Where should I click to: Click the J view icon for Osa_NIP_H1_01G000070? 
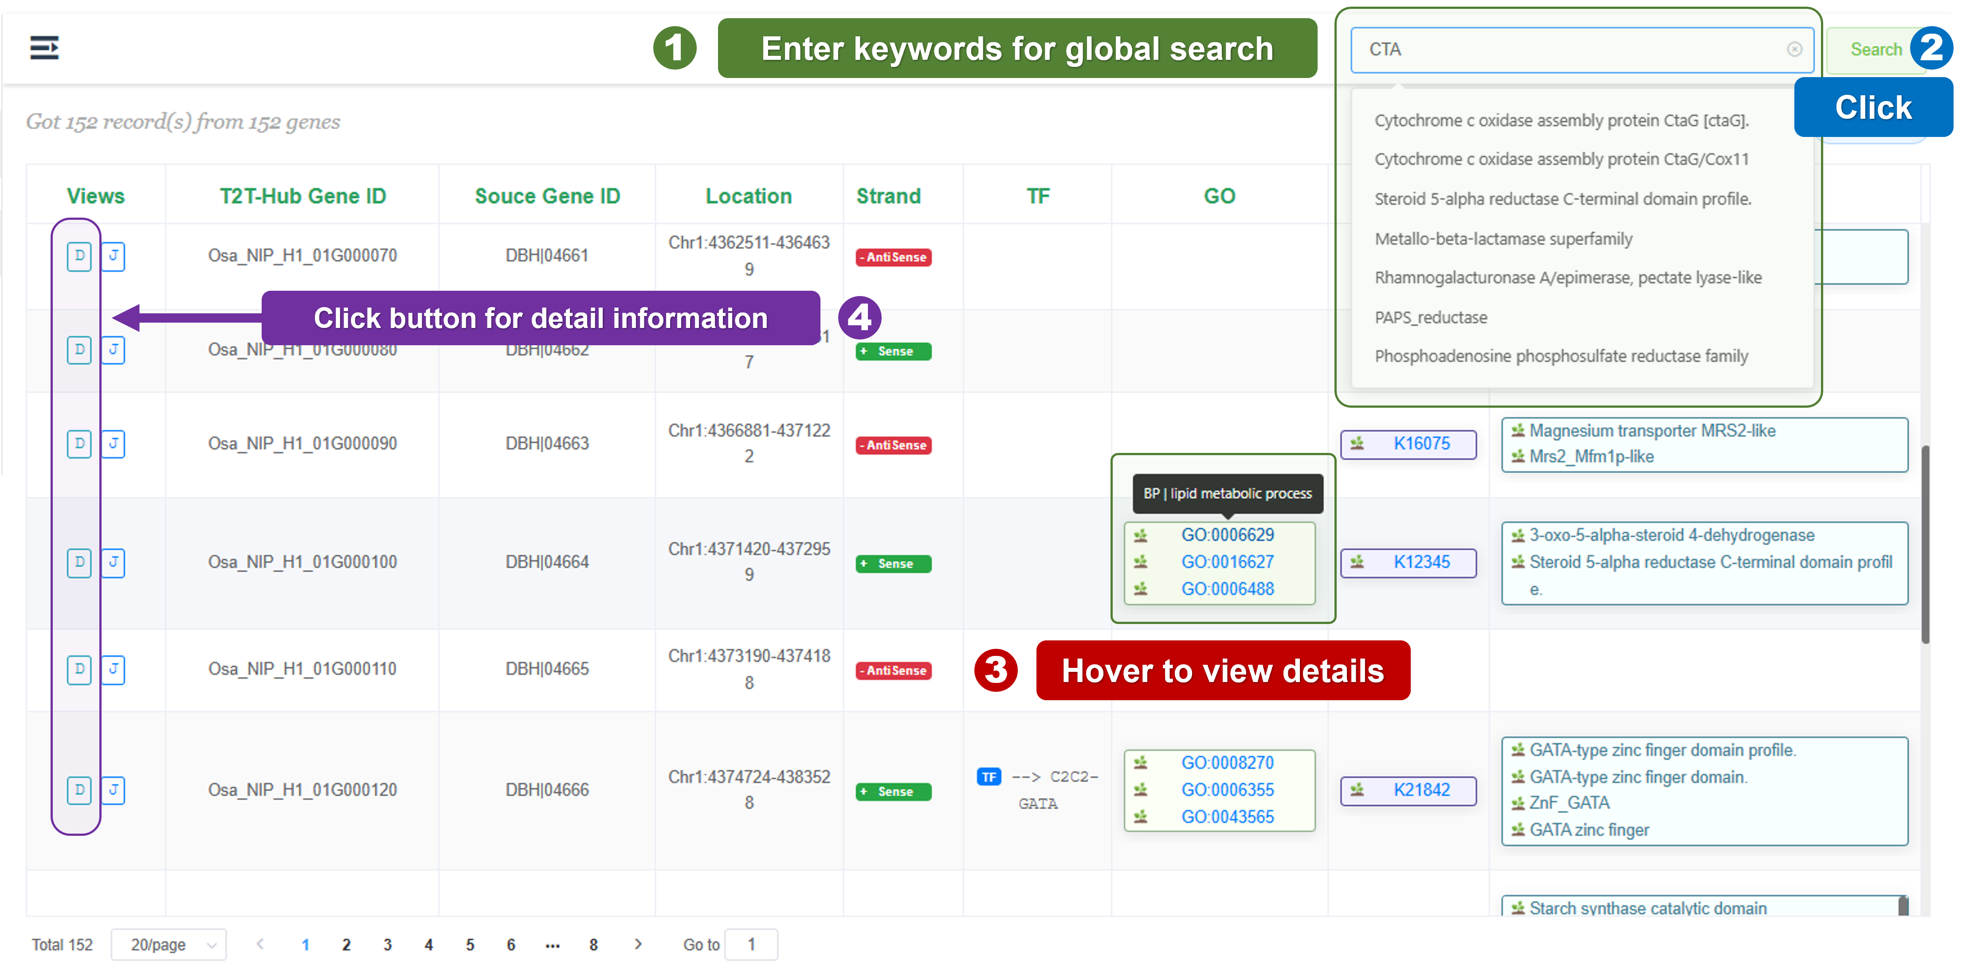pos(113,256)
